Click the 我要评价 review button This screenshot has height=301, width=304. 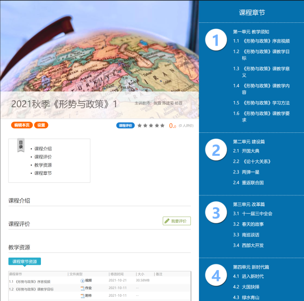(x=177, y=221)
